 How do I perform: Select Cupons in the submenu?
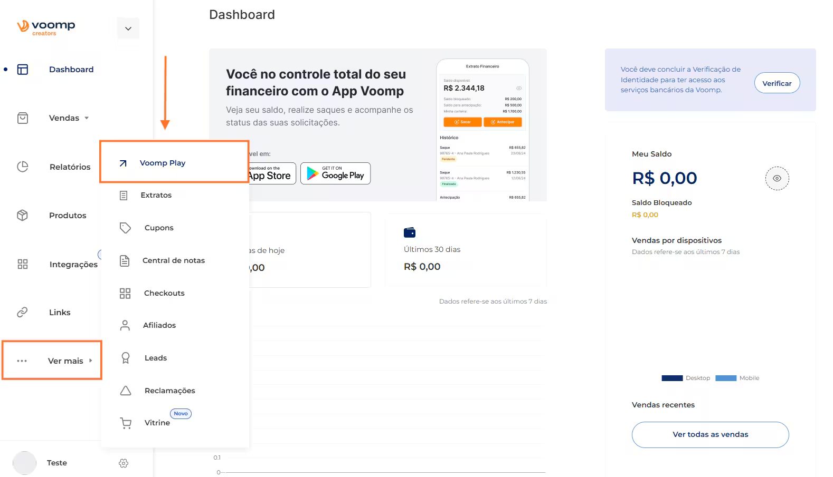tap(159, 228)
